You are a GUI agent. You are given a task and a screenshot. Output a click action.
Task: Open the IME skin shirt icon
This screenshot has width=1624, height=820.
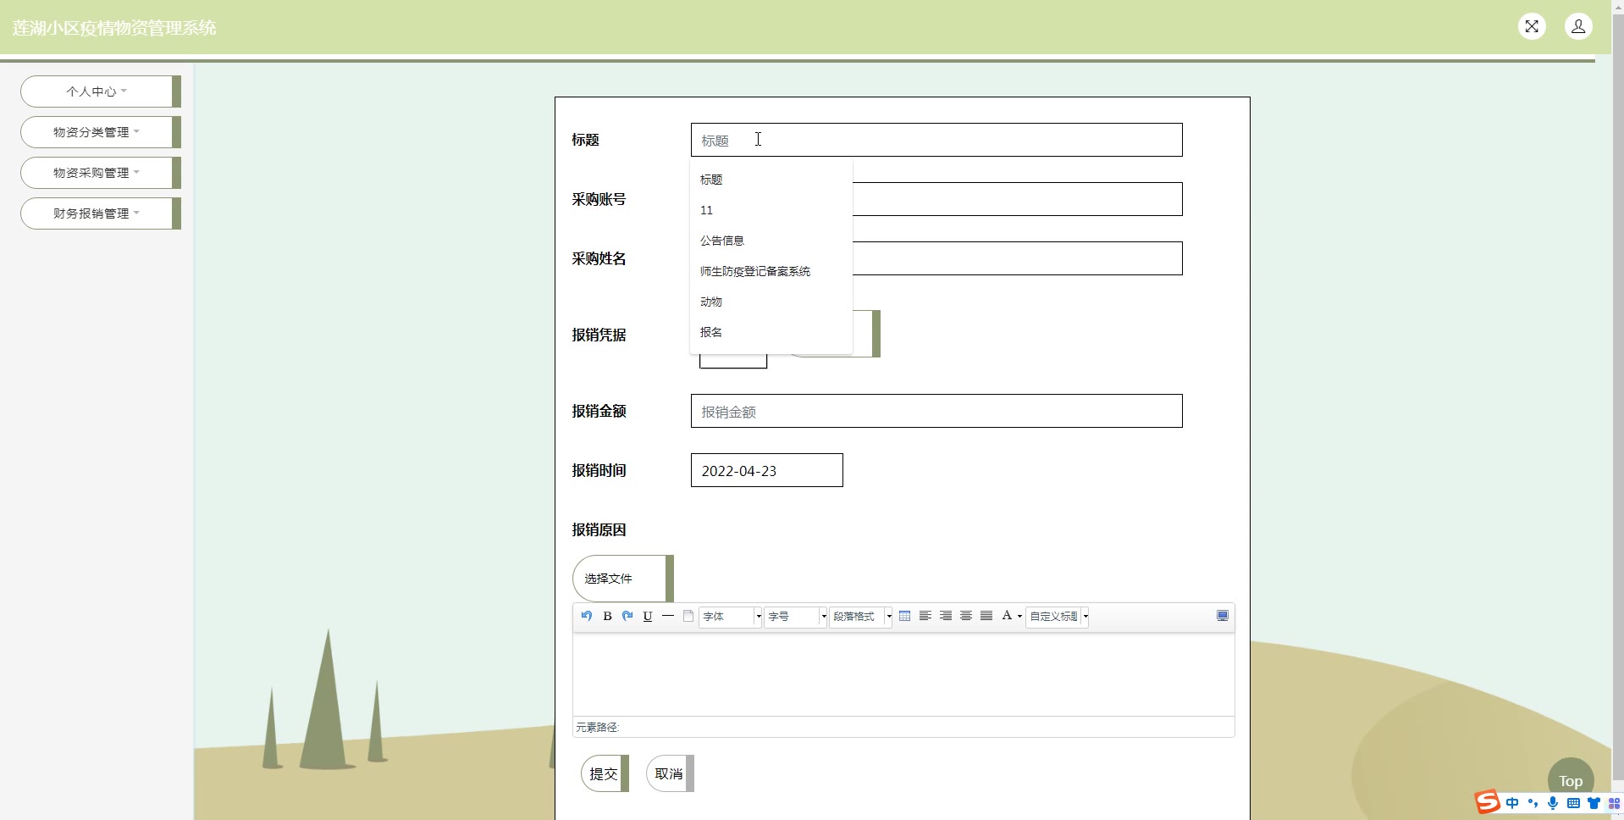(1594, 803)
